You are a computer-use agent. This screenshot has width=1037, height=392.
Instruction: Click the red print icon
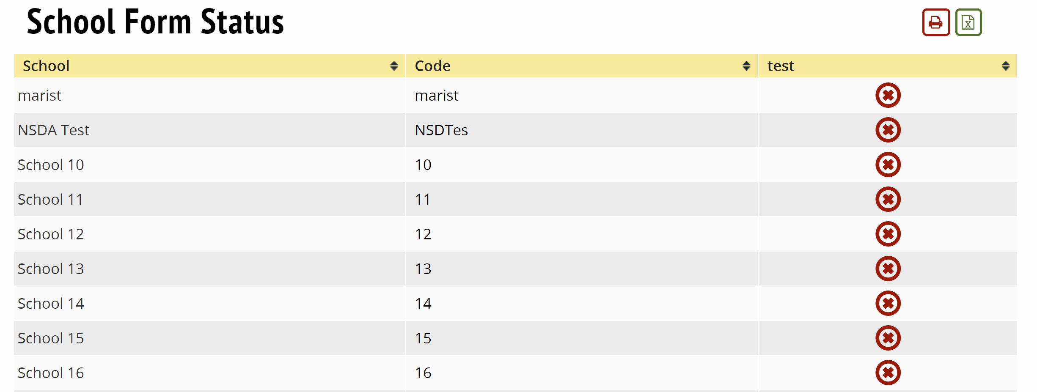coord(935,22)
